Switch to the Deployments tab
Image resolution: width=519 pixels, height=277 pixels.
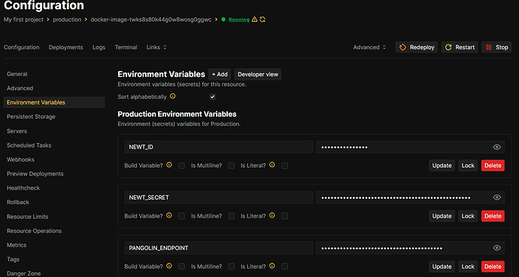(66, 47)
